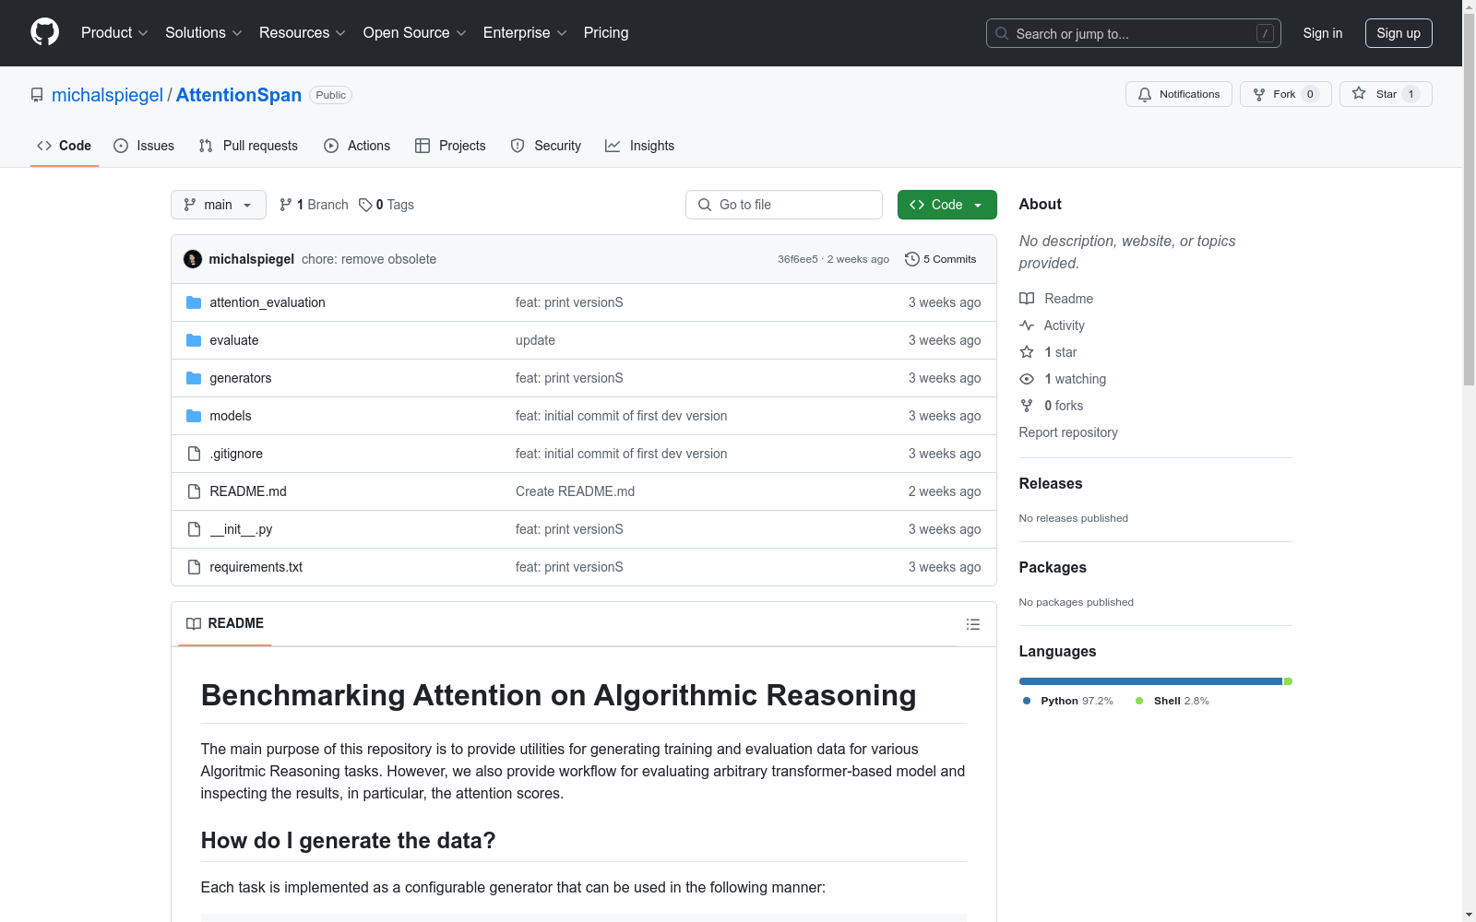Click the requirements.txt file icon
The height and width of the screenshot is (922, 1476).
194,567
